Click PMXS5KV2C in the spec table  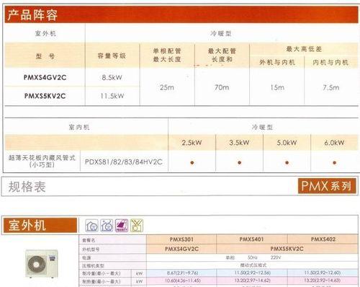(x=287, y=249)
